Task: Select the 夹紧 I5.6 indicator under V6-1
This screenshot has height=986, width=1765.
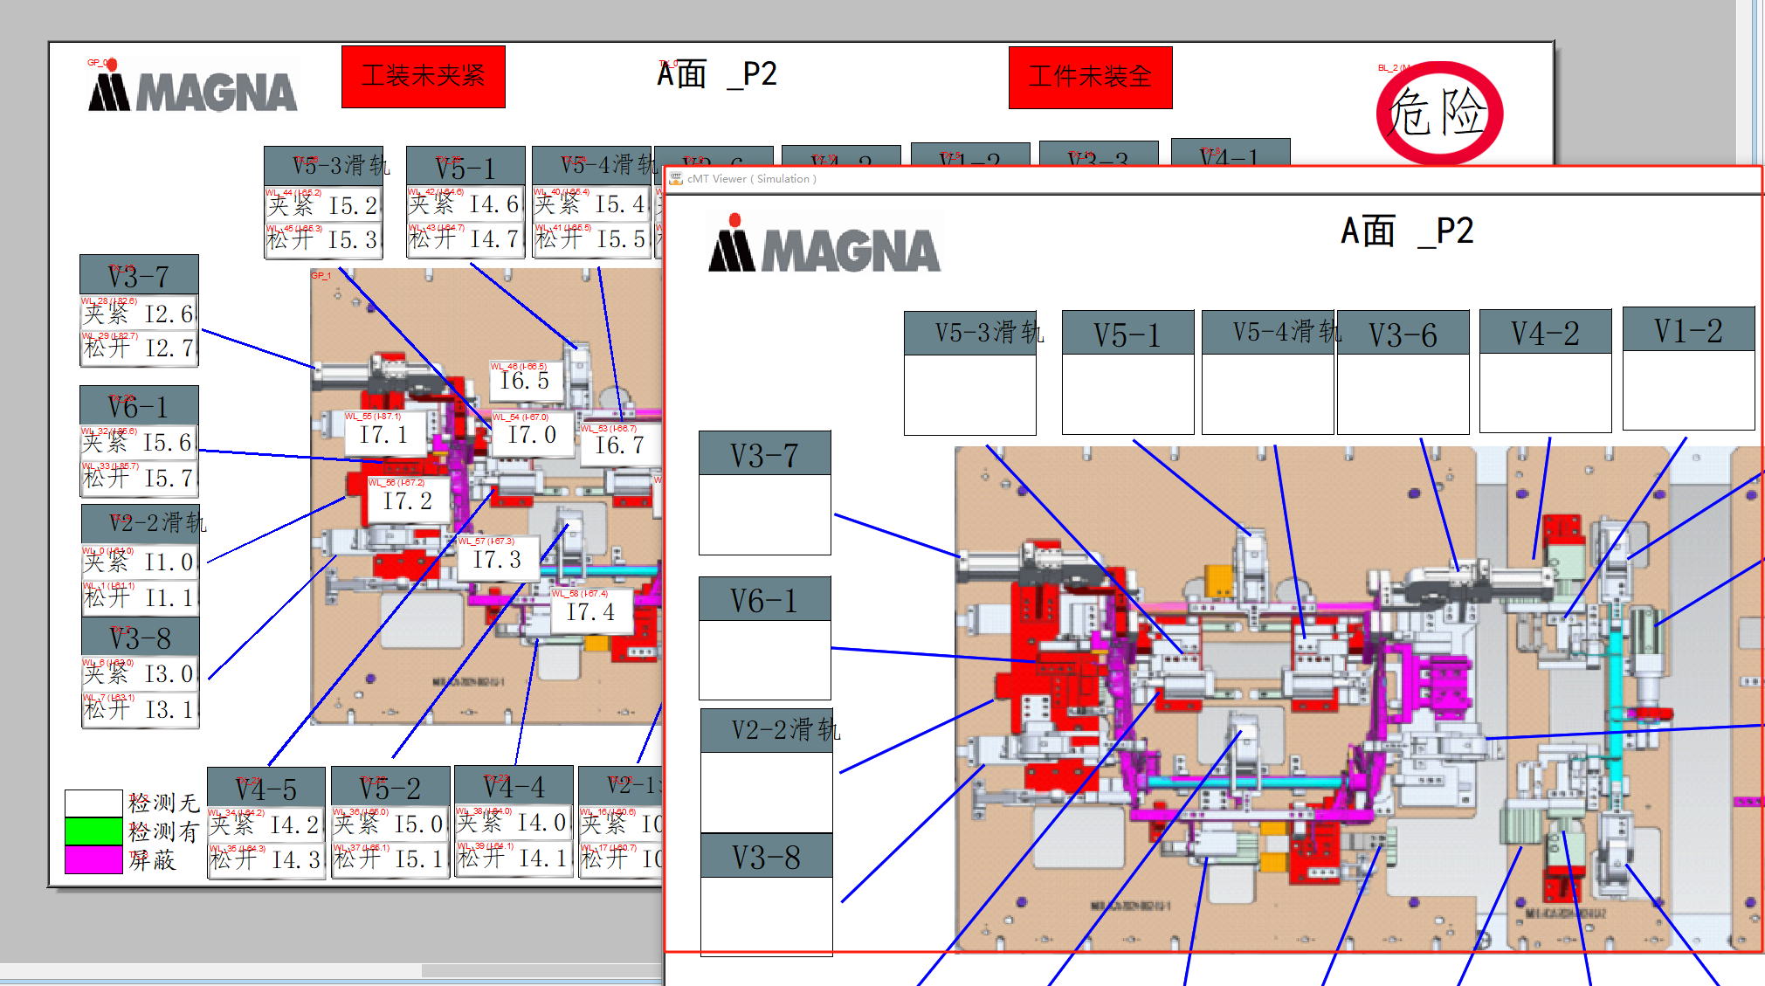Action: coord(139,443)
